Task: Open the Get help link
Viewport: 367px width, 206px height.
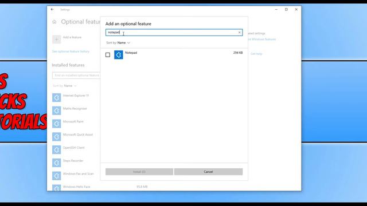Action: coord(256,54)
